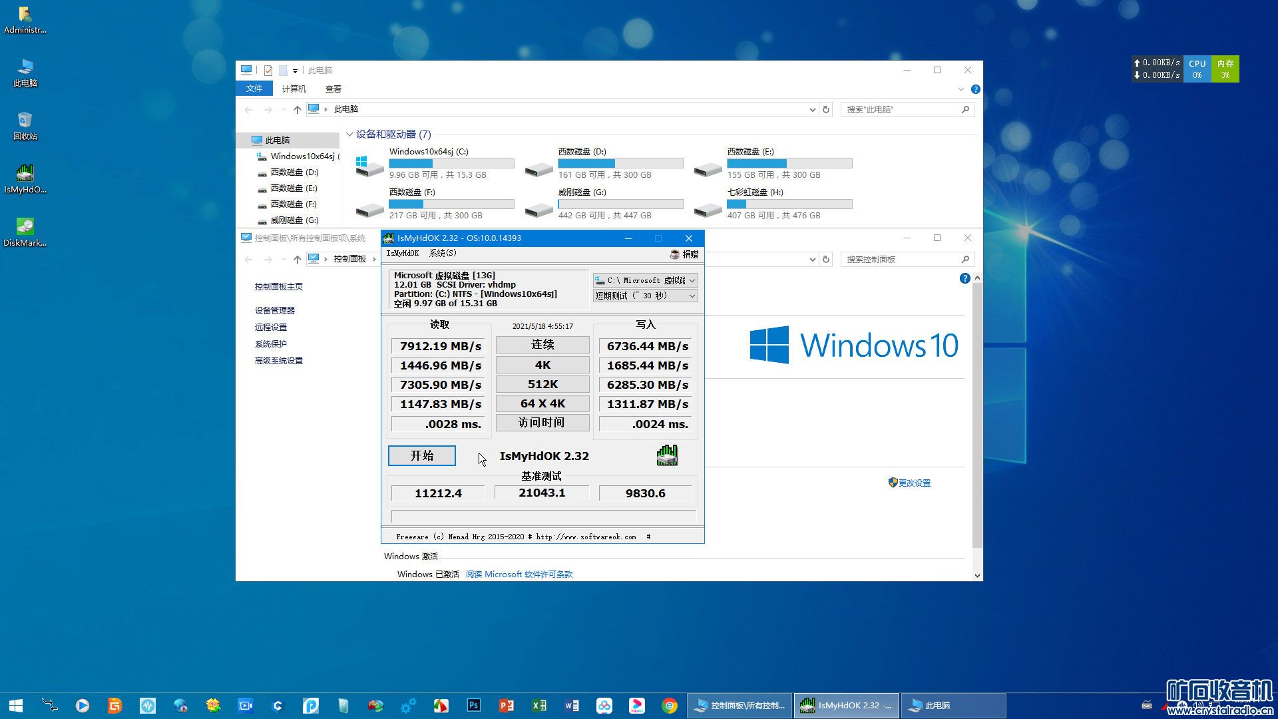1278x719 pixels.
Task: Open the 短期测试 (30 秒) test duration dropdown
Action: (x=645, y=296)
